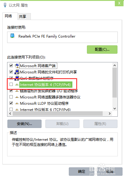Confirm the dialog with 确定 button

81,172
